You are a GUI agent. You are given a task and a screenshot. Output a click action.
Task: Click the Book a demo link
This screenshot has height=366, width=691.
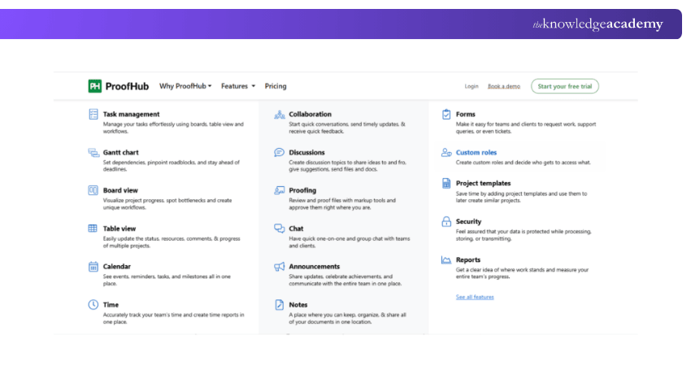pos(504,86)
